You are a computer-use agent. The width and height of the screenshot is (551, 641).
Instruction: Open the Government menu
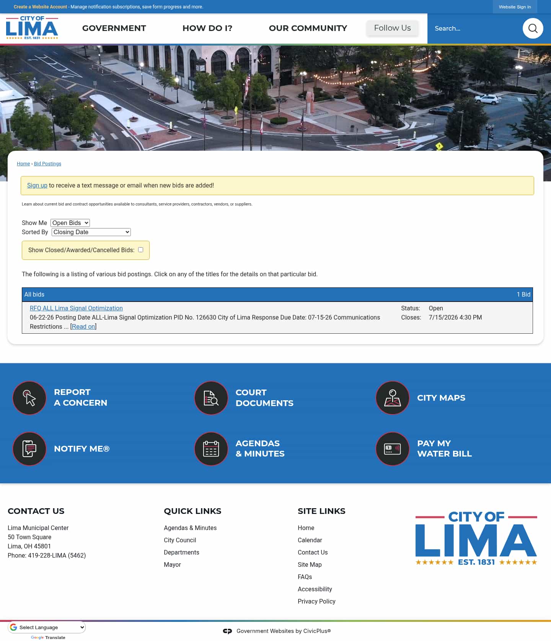114,28
